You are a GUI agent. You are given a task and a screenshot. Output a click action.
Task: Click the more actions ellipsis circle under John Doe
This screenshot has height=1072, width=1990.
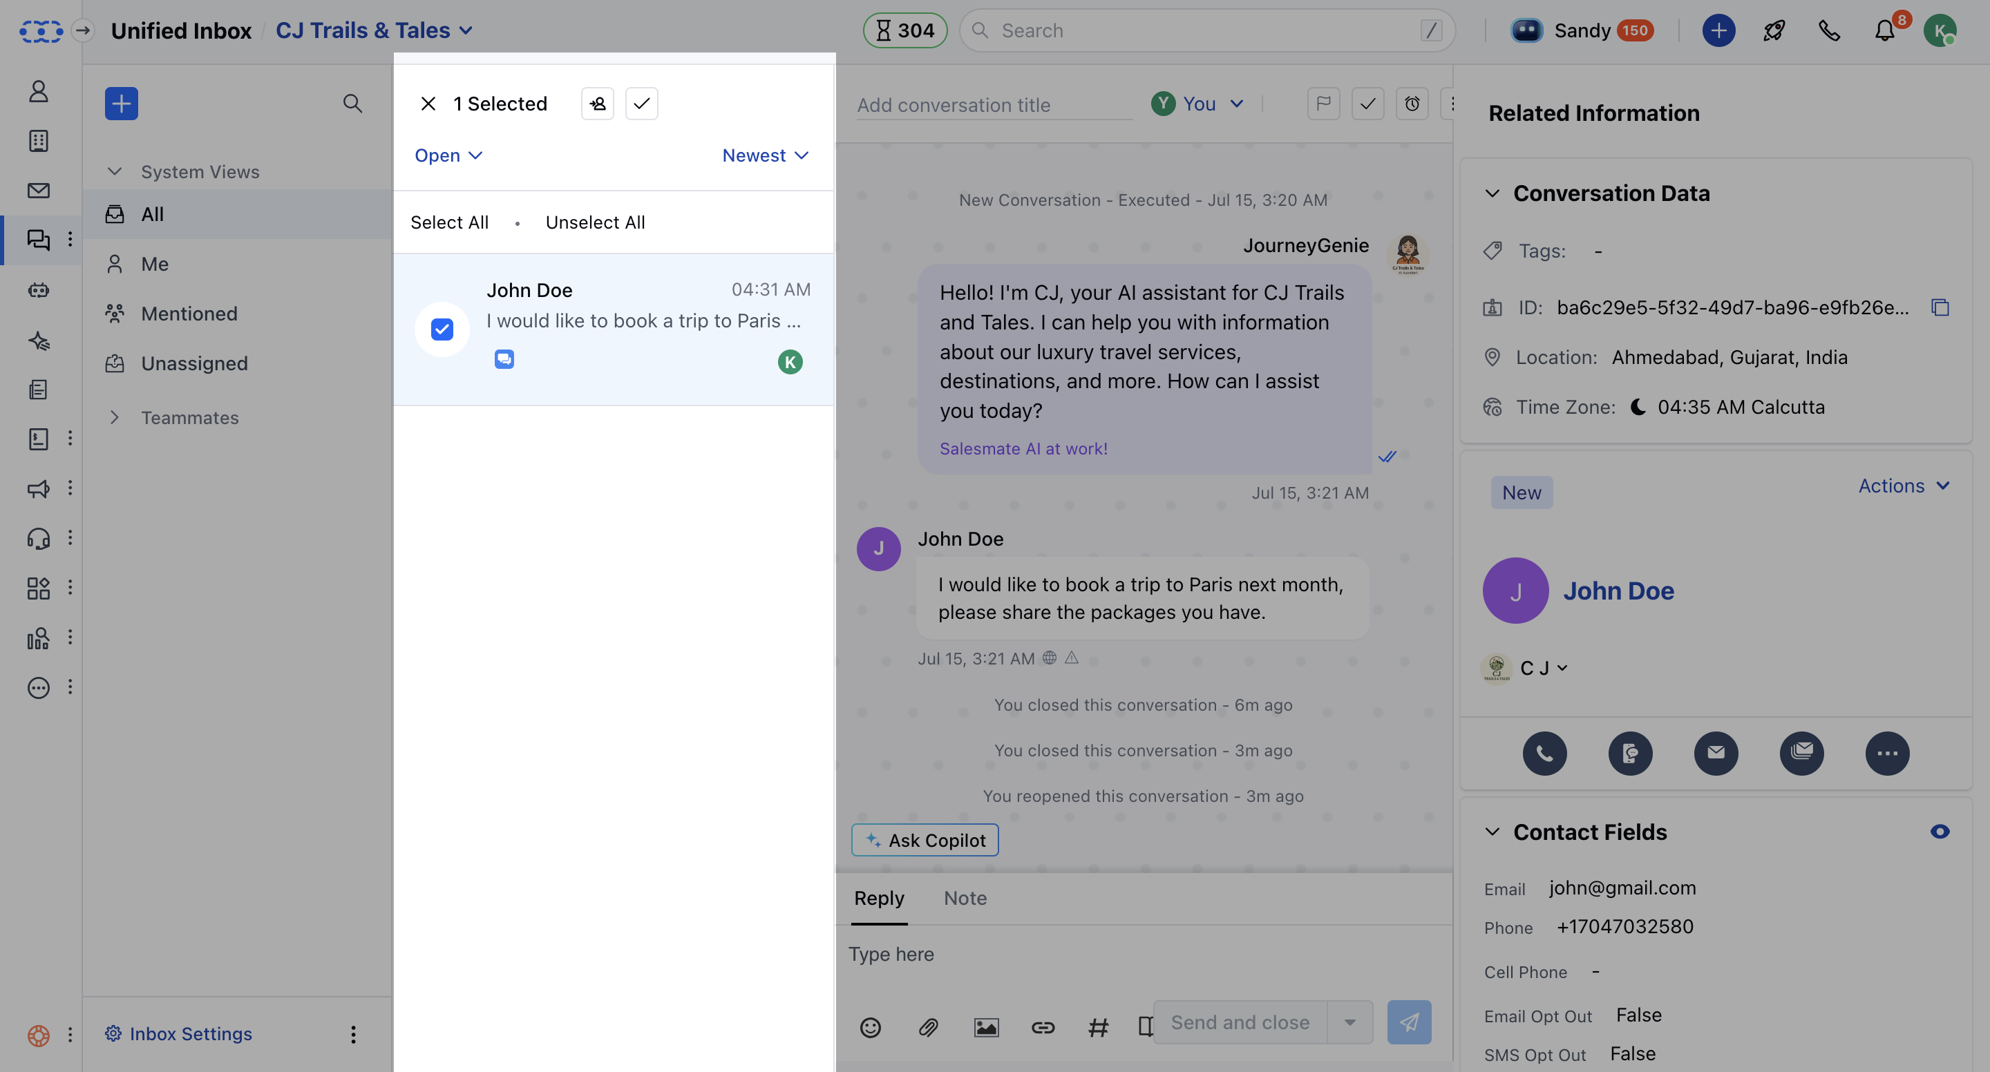(1886, 752)
